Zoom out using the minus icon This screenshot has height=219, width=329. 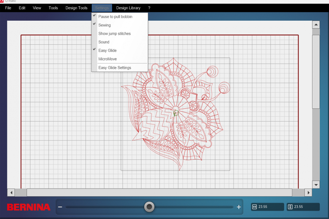coord(60,207)
